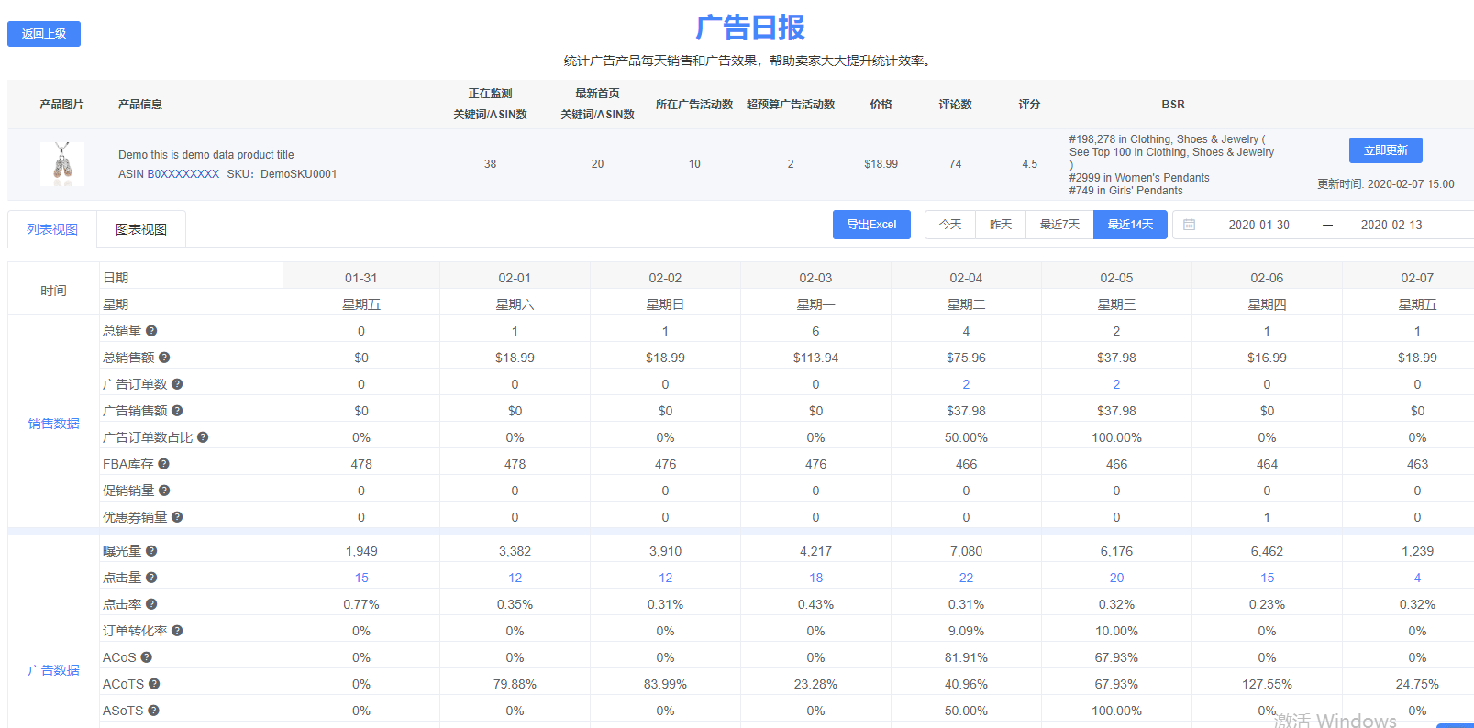
Task: Click help icon next to 总销量
Action: pos(151,331)
